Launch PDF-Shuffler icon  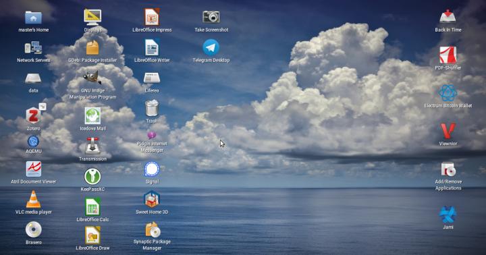point(448,55)
